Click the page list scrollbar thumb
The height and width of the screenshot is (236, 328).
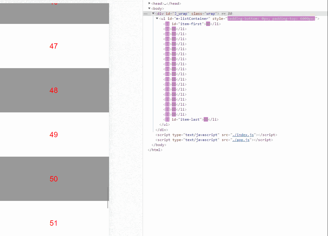(x=108, y=198)
